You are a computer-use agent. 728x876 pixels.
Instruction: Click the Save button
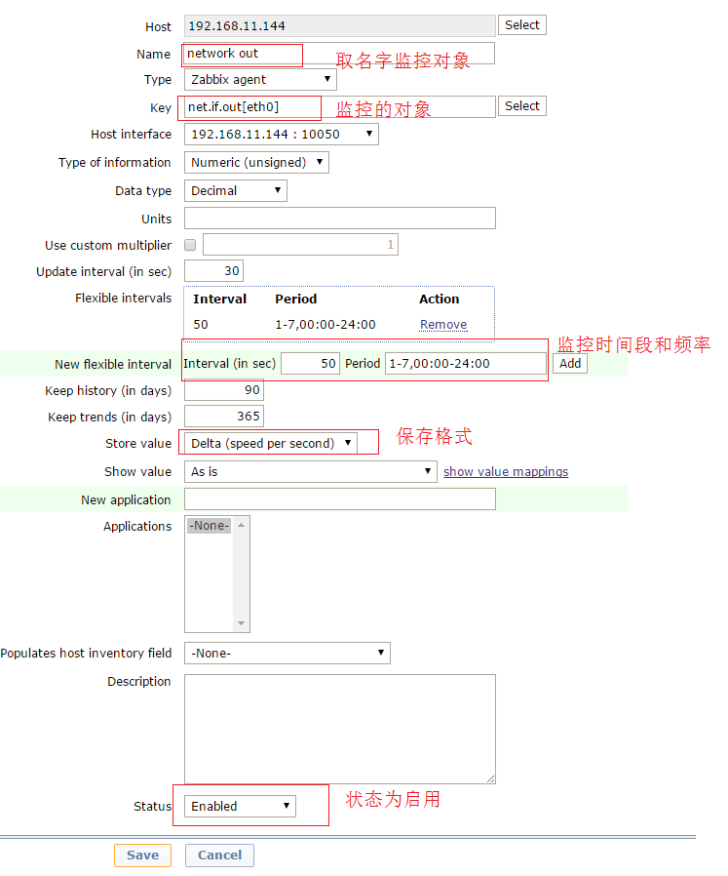coord(142,856)
